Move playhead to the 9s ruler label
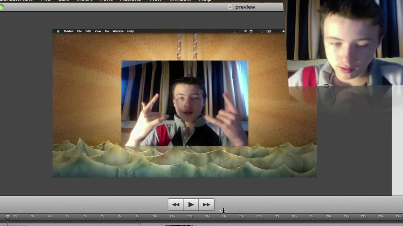The image size is (403, 226). click(x=137, y=216)
